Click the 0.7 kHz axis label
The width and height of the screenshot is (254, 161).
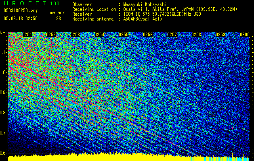click(4, 133)
